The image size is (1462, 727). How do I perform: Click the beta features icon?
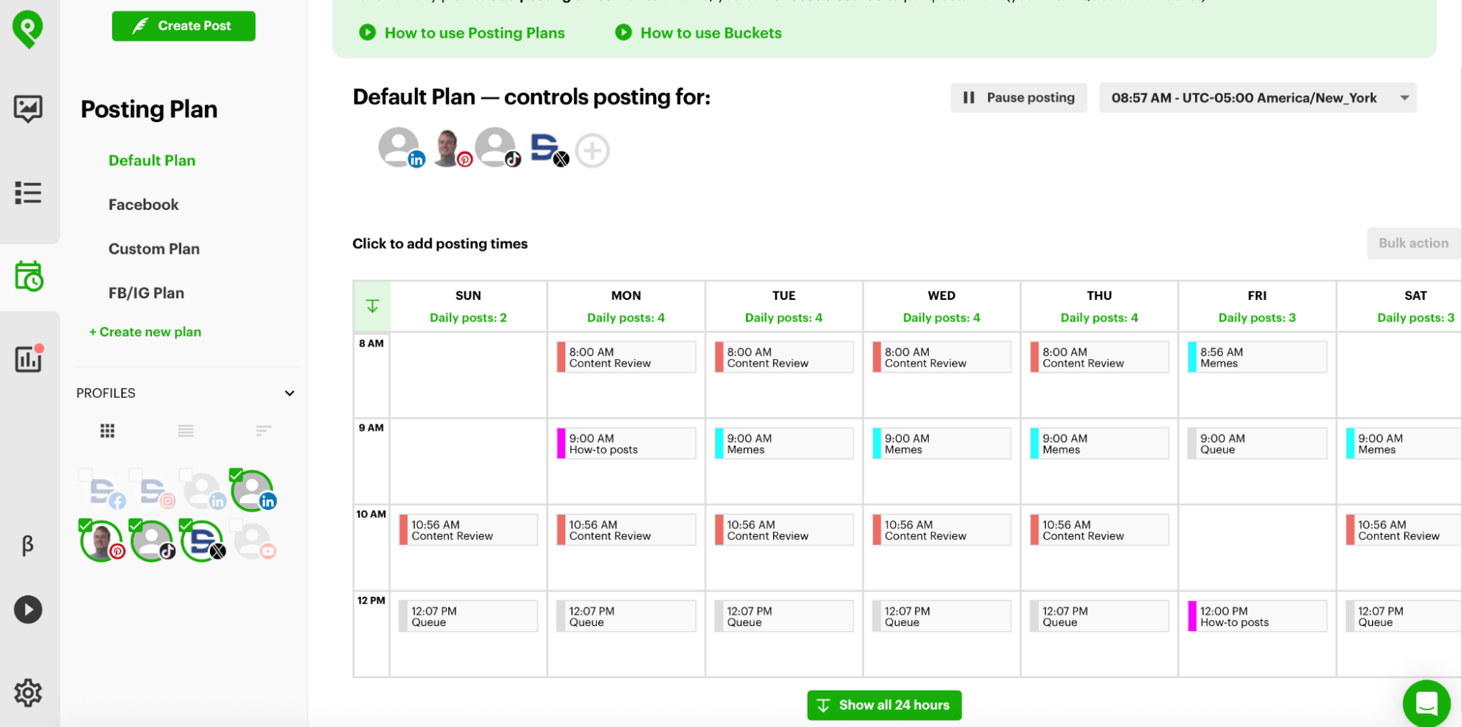(28, 545)
